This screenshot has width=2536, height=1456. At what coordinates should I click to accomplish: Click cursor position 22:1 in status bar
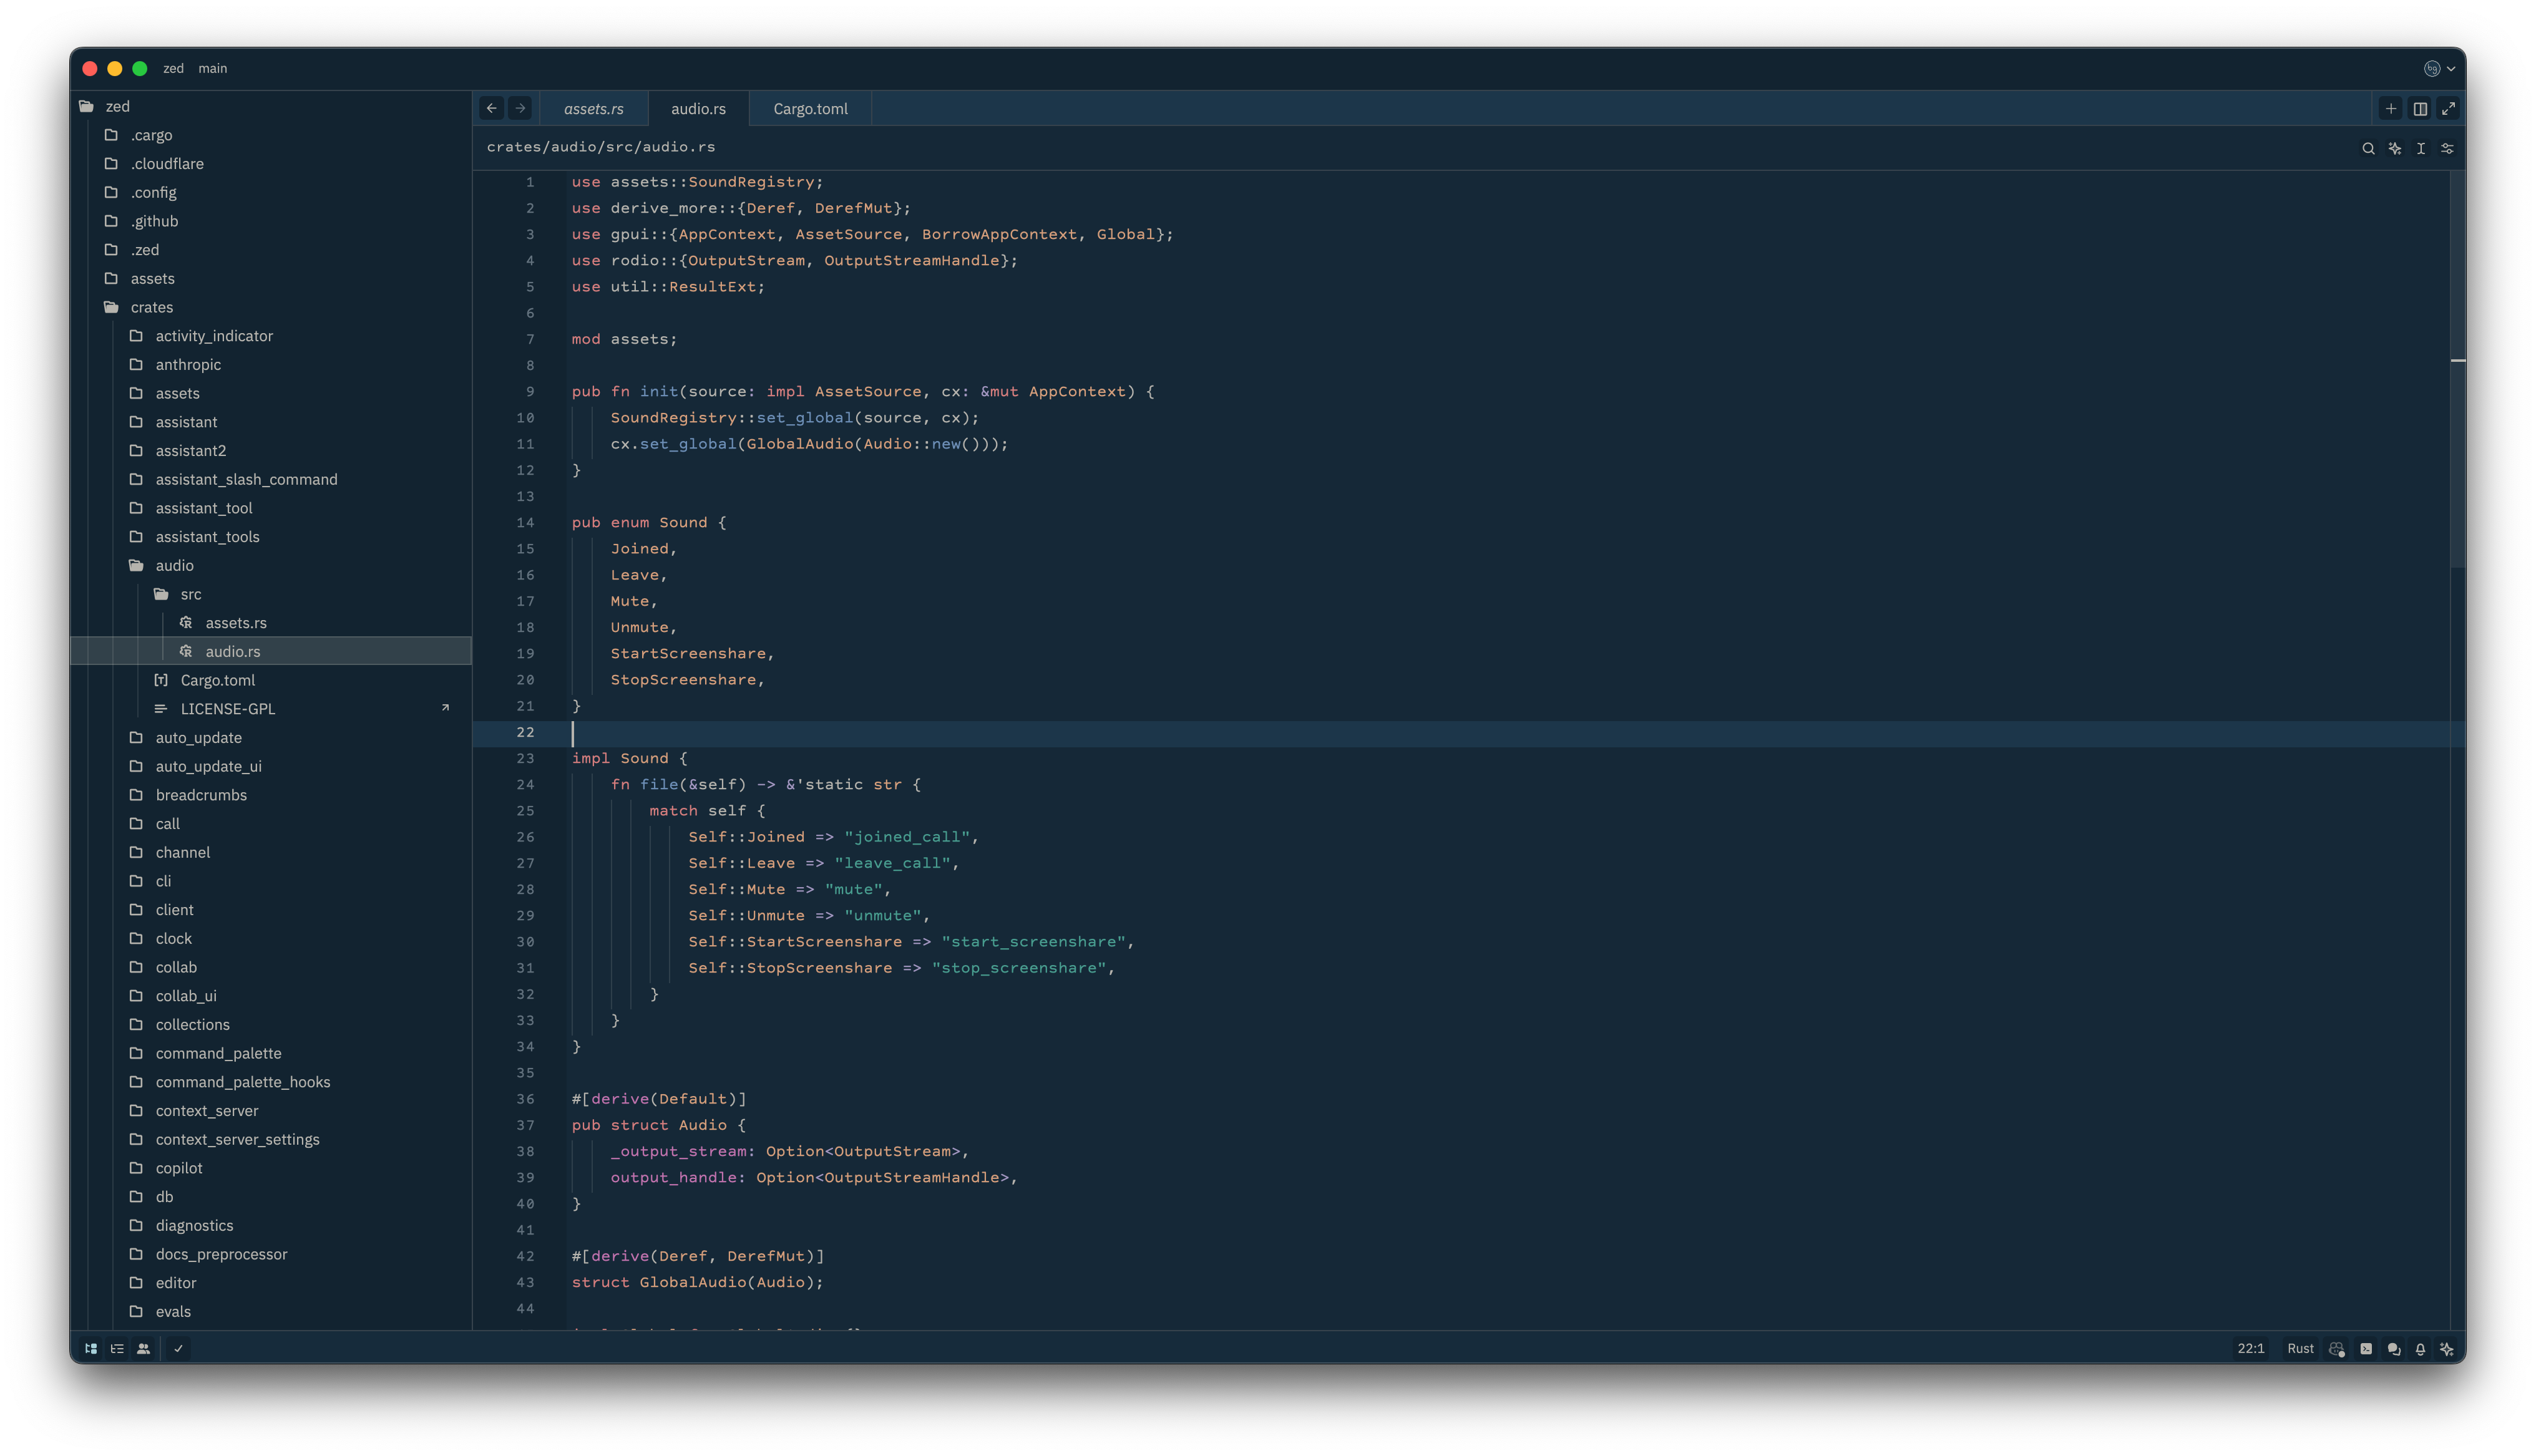point(2251,1348)
